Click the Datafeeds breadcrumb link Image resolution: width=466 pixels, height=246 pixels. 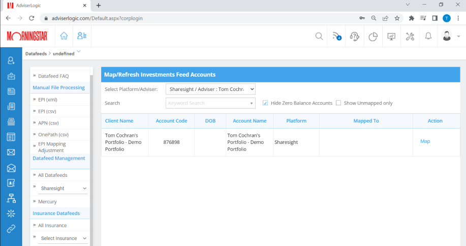pyautogui.click(x=36, y=53)
